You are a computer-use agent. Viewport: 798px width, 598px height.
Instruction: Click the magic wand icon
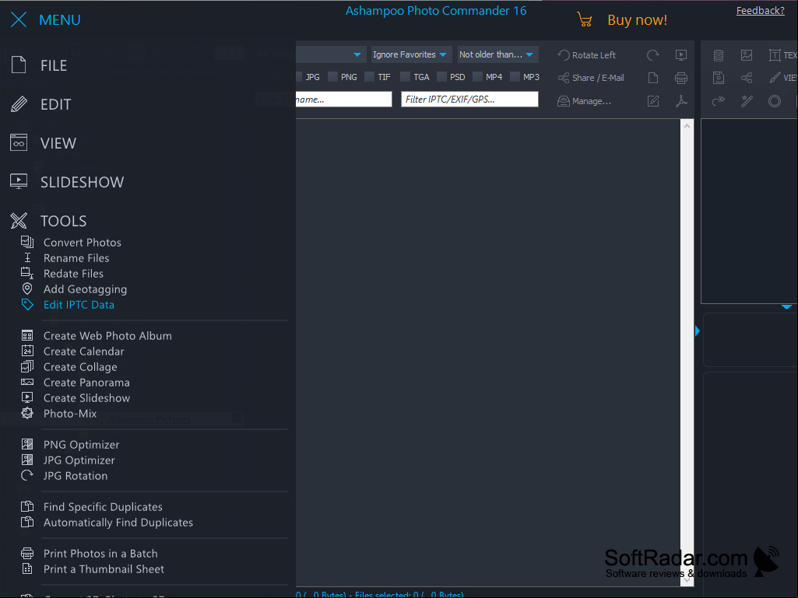747,101
